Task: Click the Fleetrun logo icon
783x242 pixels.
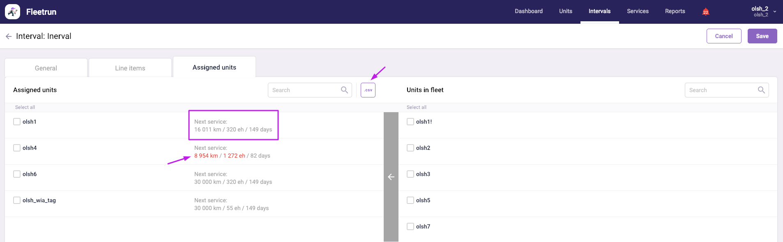Action: point(13,12)
